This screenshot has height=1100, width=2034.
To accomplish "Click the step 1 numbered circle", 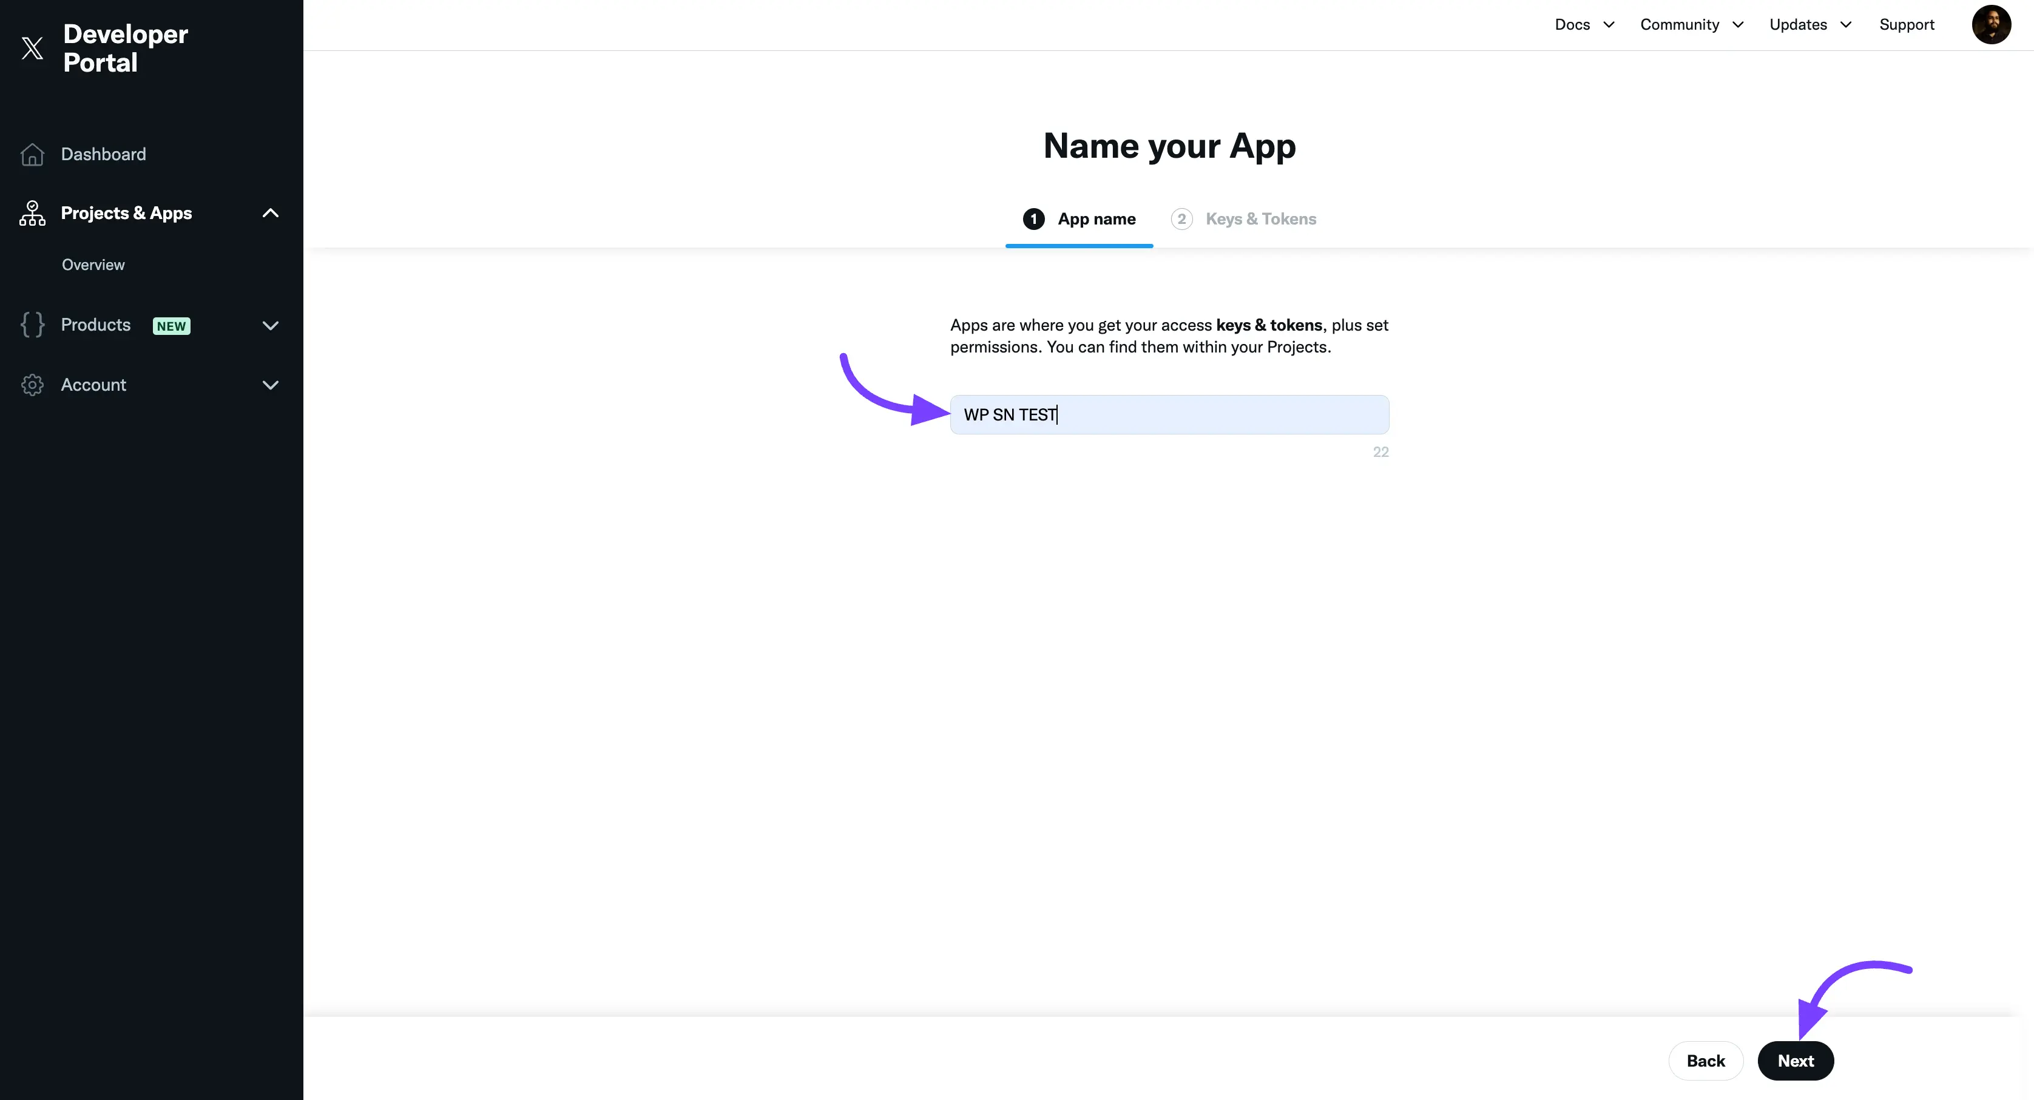I will click(1033, 219).
